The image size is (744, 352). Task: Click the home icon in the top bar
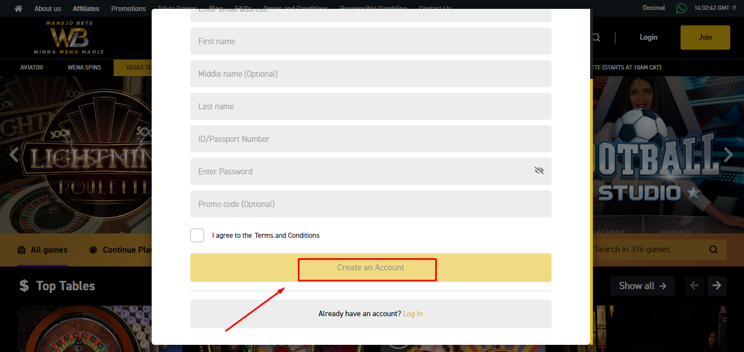(x=18, y=8)
